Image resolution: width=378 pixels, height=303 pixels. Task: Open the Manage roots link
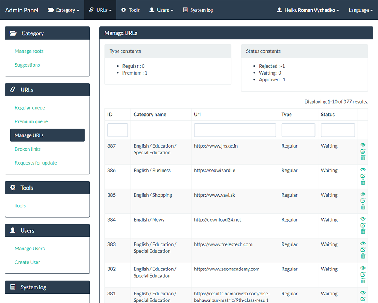coord(29,51)
